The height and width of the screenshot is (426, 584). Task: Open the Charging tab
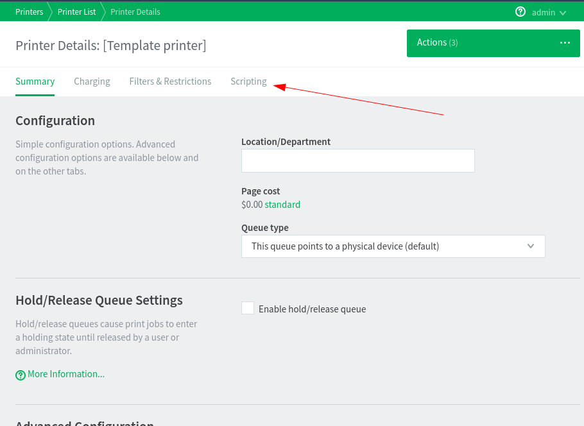92,81
